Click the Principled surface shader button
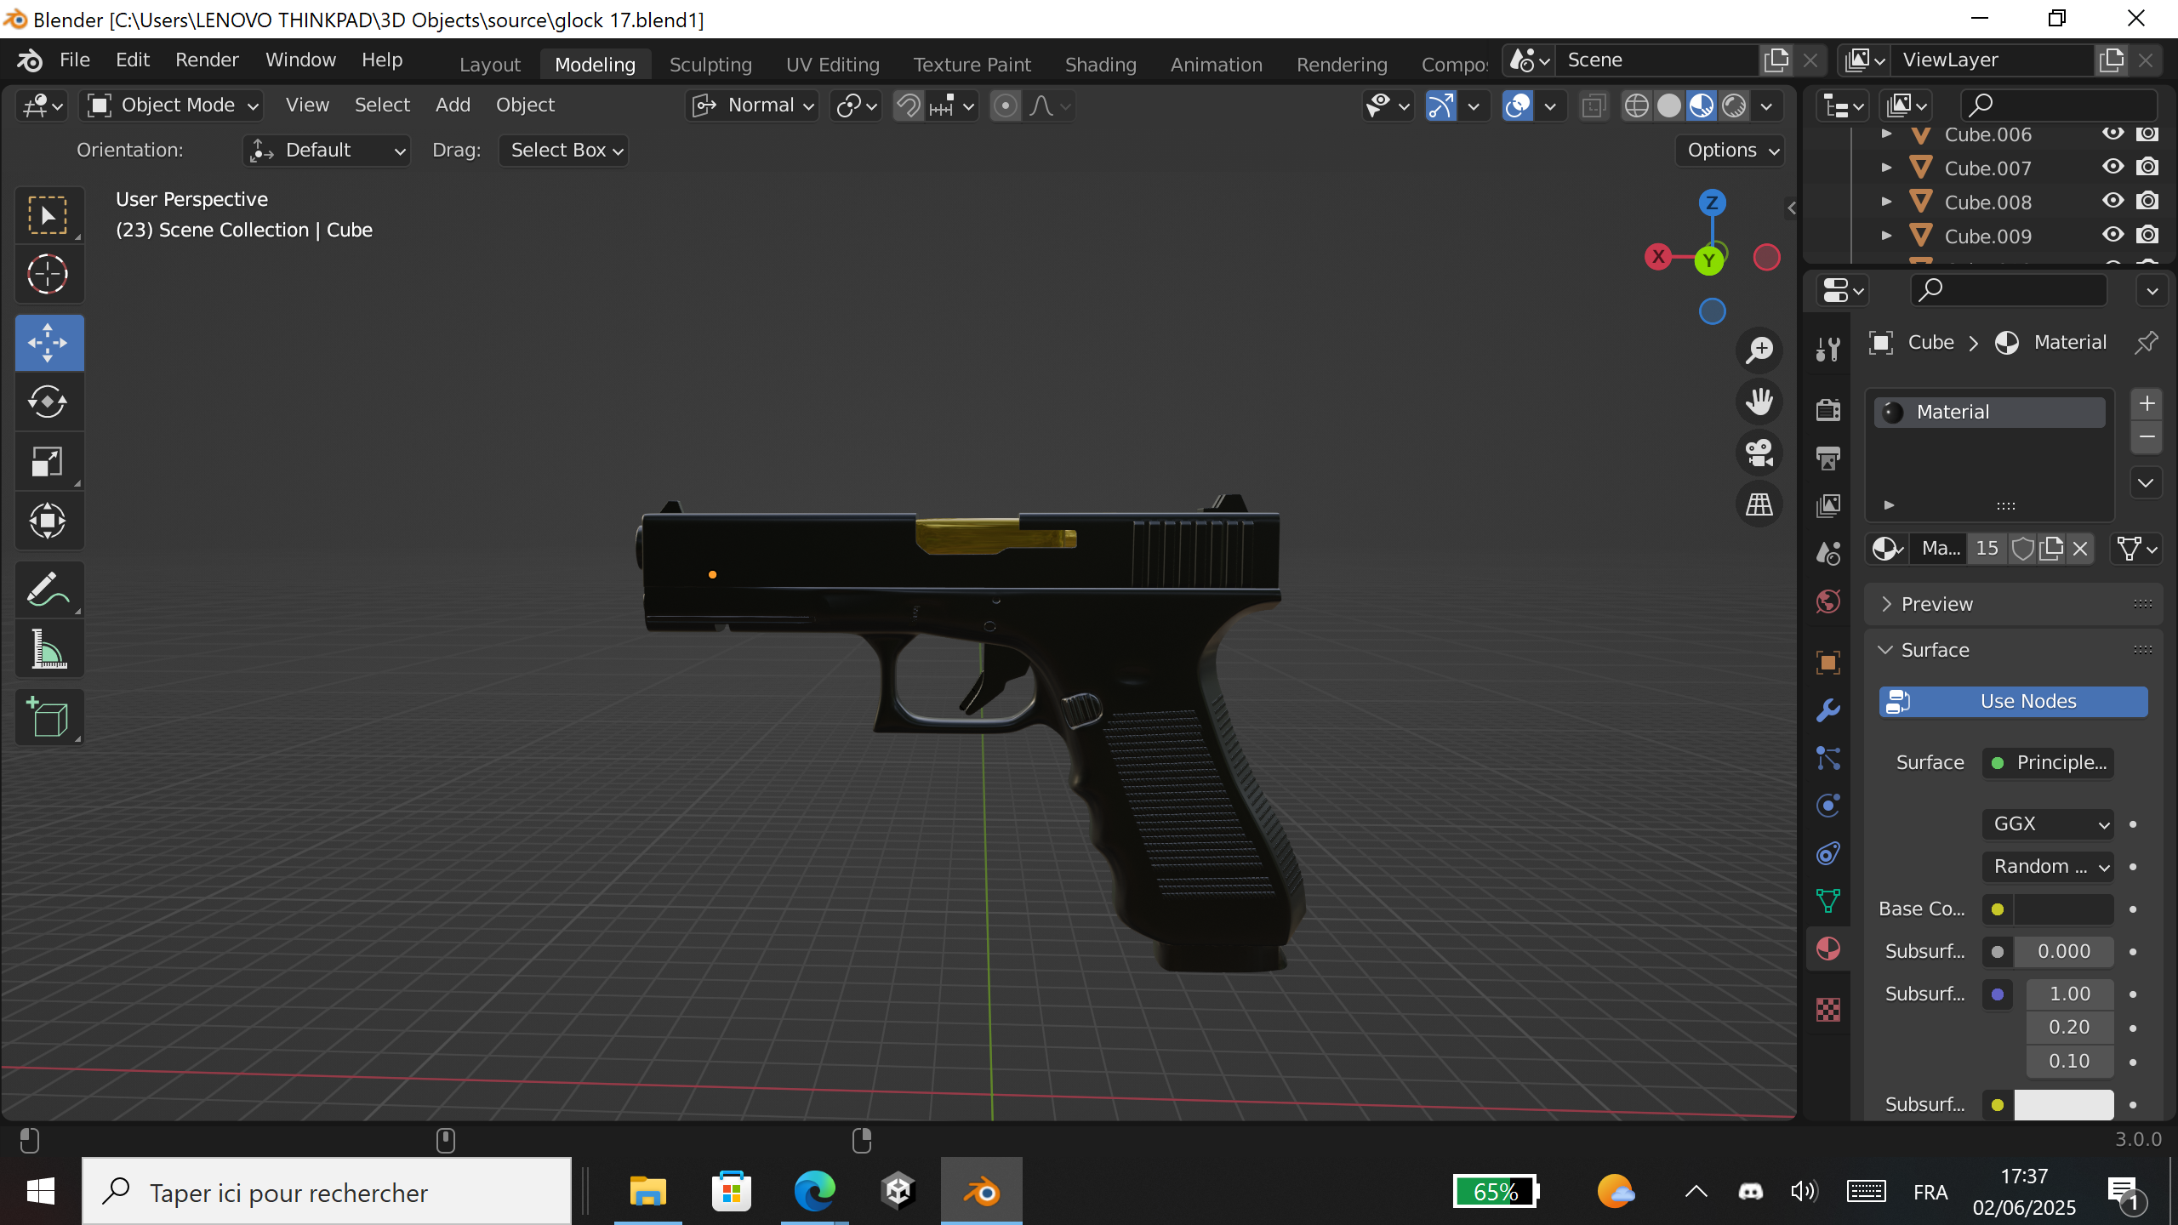 (x=2048, y=762)
